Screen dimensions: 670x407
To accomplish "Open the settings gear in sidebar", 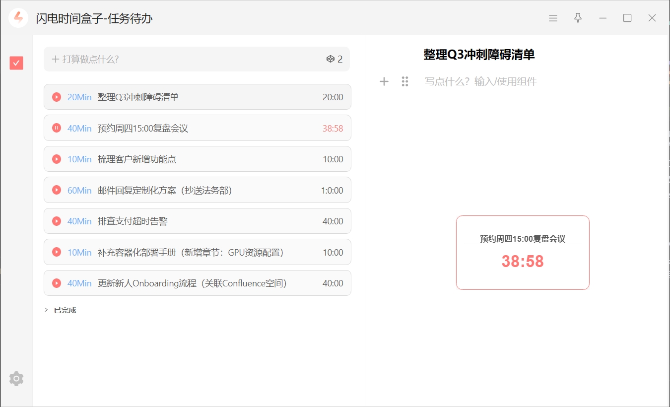I will coord(16,379).
